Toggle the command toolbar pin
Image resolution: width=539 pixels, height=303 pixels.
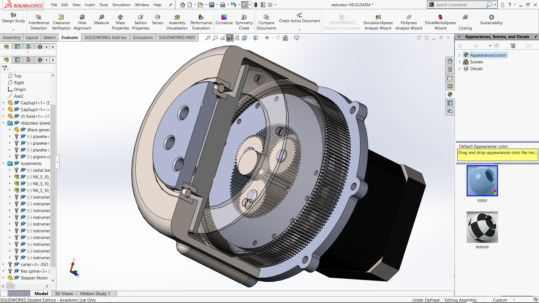[x=170, y=5]
